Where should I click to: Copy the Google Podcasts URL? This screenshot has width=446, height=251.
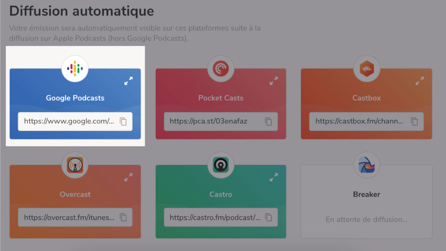[x=123, y=121]
